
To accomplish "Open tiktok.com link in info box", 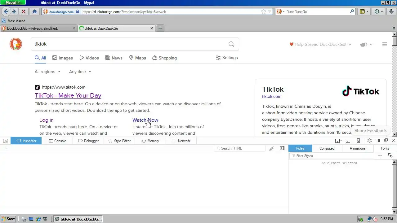I will click(x=272, y=96).
